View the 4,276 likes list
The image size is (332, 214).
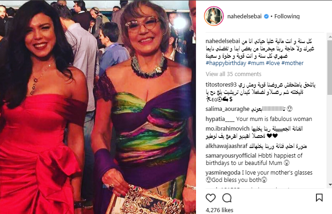[x=219, y=210]
